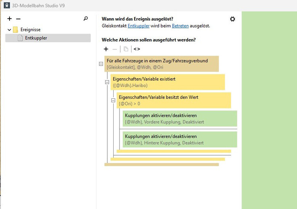Collapse the 'Variable existiert' condition block
This screenshot has width=297, height=209.
(x=107, y=82)
